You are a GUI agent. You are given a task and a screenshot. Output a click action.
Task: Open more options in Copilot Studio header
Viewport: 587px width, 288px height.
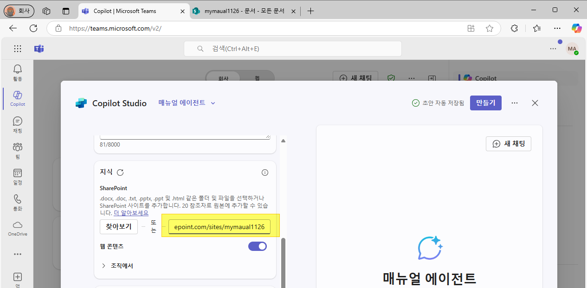click(515, 103)
